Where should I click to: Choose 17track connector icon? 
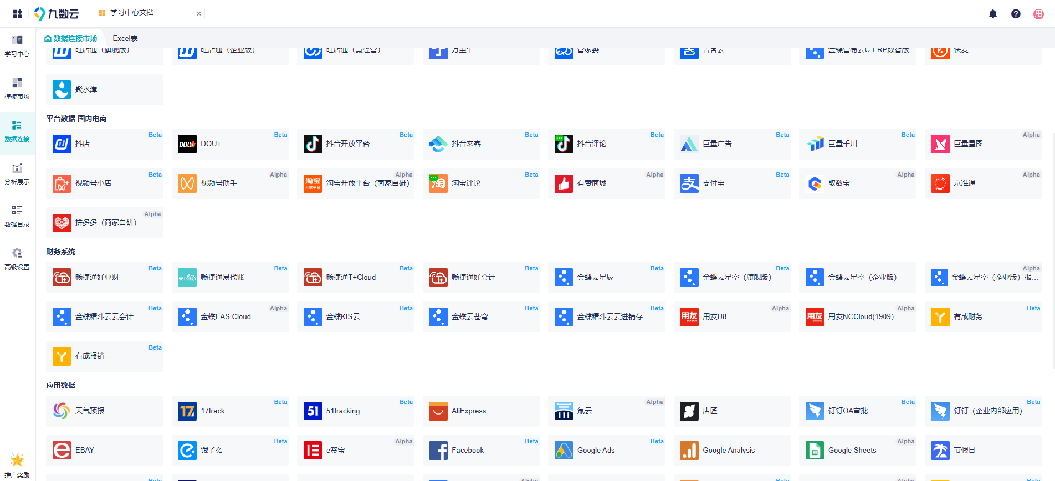tap(187, 411)
